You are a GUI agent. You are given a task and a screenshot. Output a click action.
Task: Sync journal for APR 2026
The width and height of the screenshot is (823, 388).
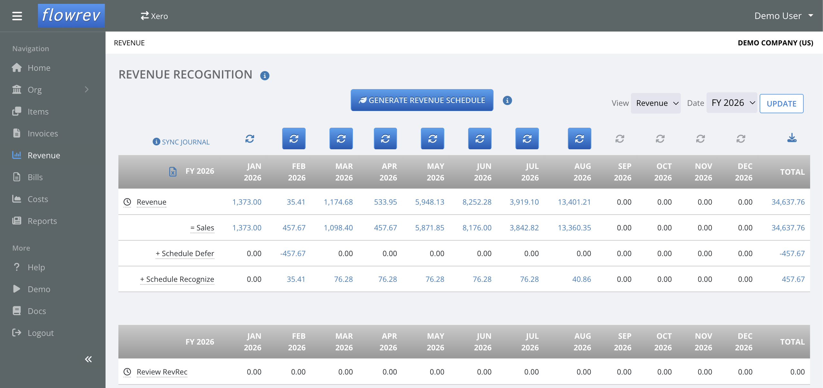[x=385, y=139]
